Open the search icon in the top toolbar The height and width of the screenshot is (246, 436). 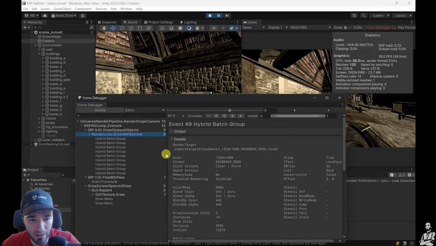point(363,16)
